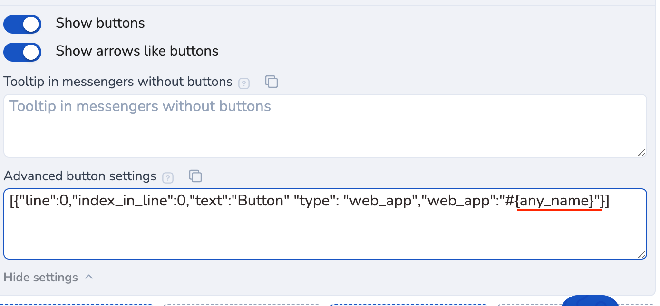Disable the Show arrows like buttons switch

pos(22,52)
